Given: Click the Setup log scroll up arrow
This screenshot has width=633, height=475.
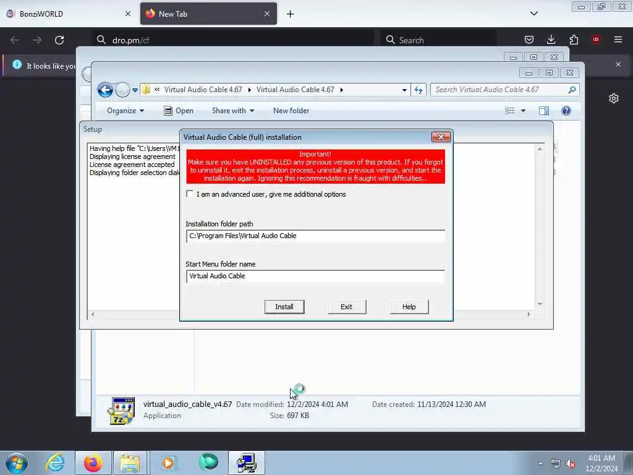Looking at the screenshot, I should point(540,149).
